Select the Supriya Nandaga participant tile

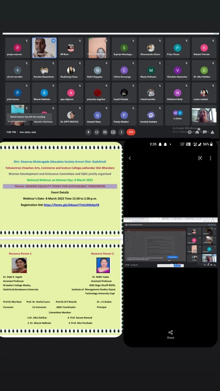coord(124,48)
